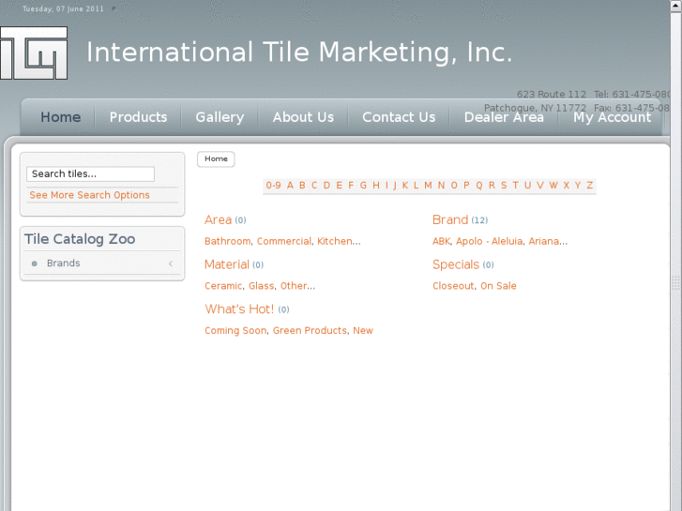Open the New products link
The width and height of the screenshot is (682, 511).
pos(363,331)
